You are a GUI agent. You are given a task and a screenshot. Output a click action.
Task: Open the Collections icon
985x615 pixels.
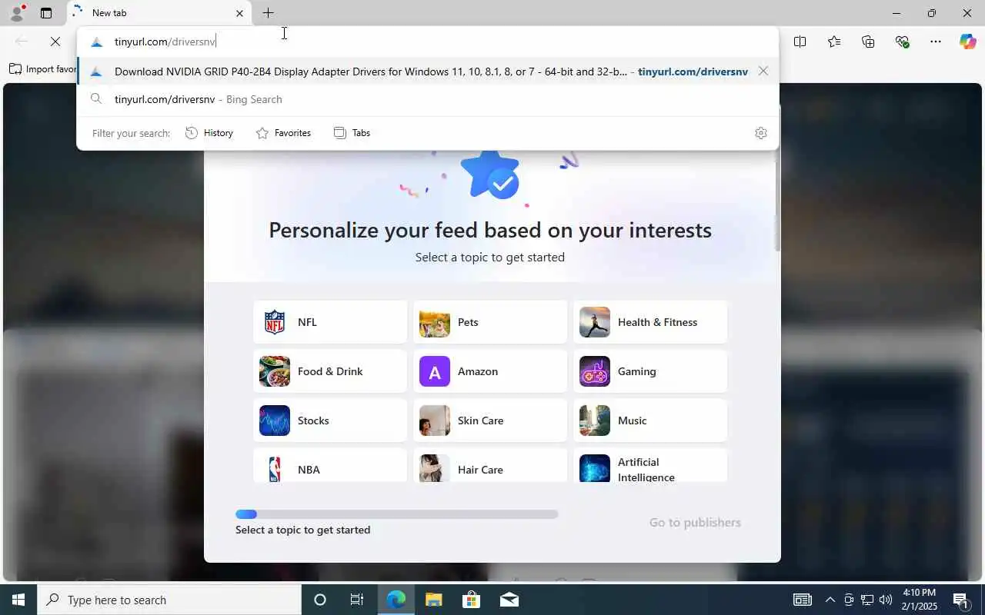pyautogui.click(x=868, y=42)
